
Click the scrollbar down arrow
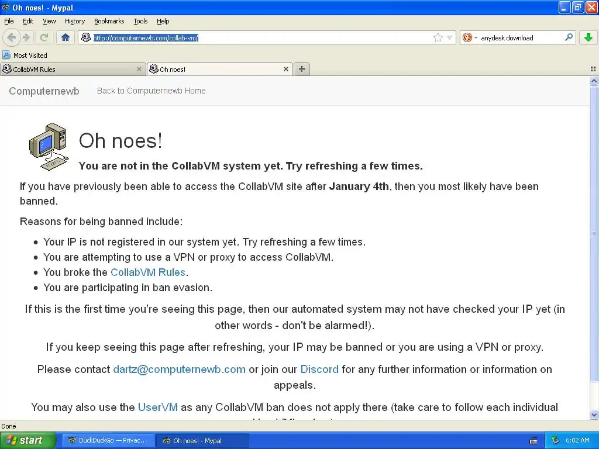point(594,415)
